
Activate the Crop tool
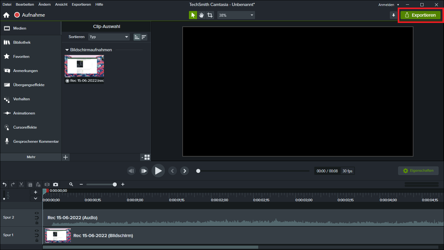click(x=210, y=15)
